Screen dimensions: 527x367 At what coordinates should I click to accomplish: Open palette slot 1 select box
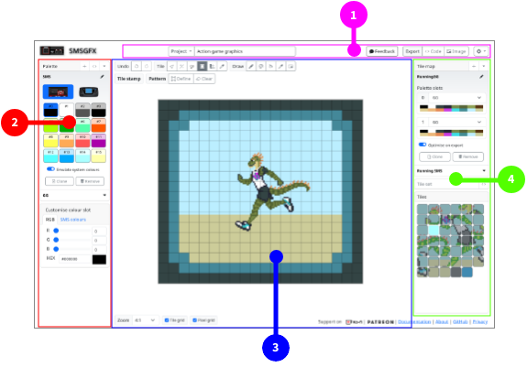[456, 122]
